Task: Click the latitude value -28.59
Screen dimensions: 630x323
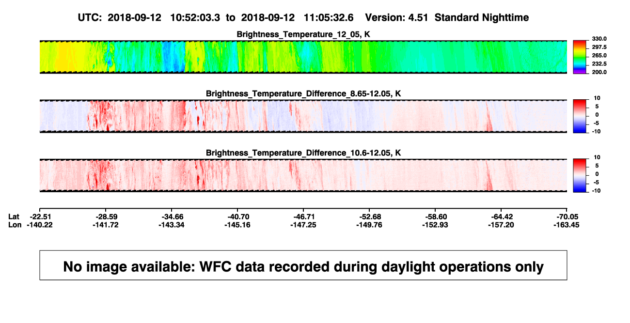Action: tap(106, 216)
